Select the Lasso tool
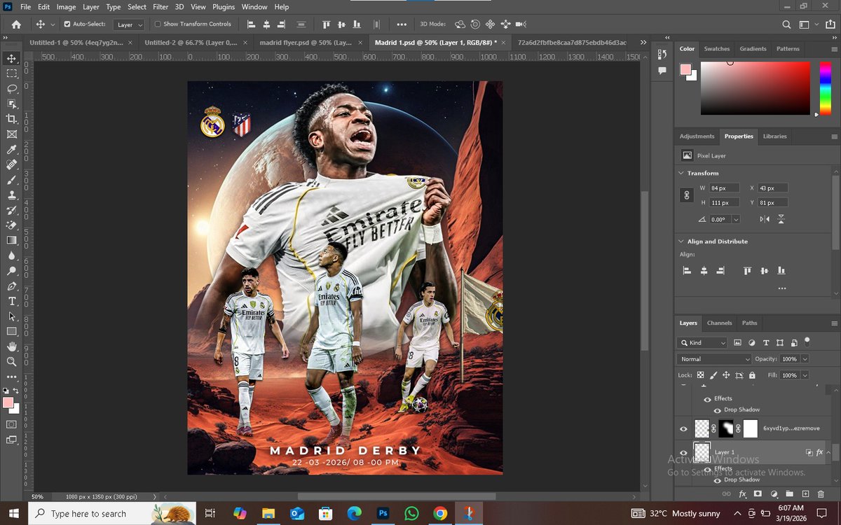841x525 pixels. [11, 88]
